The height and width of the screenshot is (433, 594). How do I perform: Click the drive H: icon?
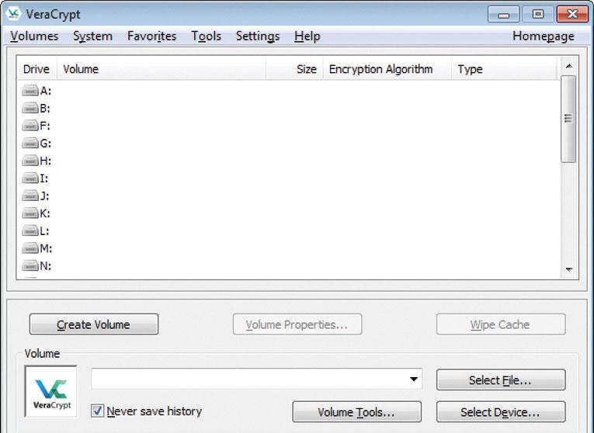click(x=30, y=161)
